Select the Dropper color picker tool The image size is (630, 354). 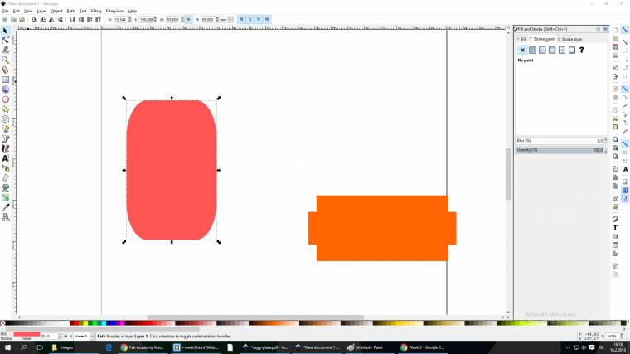click(5, 207)
